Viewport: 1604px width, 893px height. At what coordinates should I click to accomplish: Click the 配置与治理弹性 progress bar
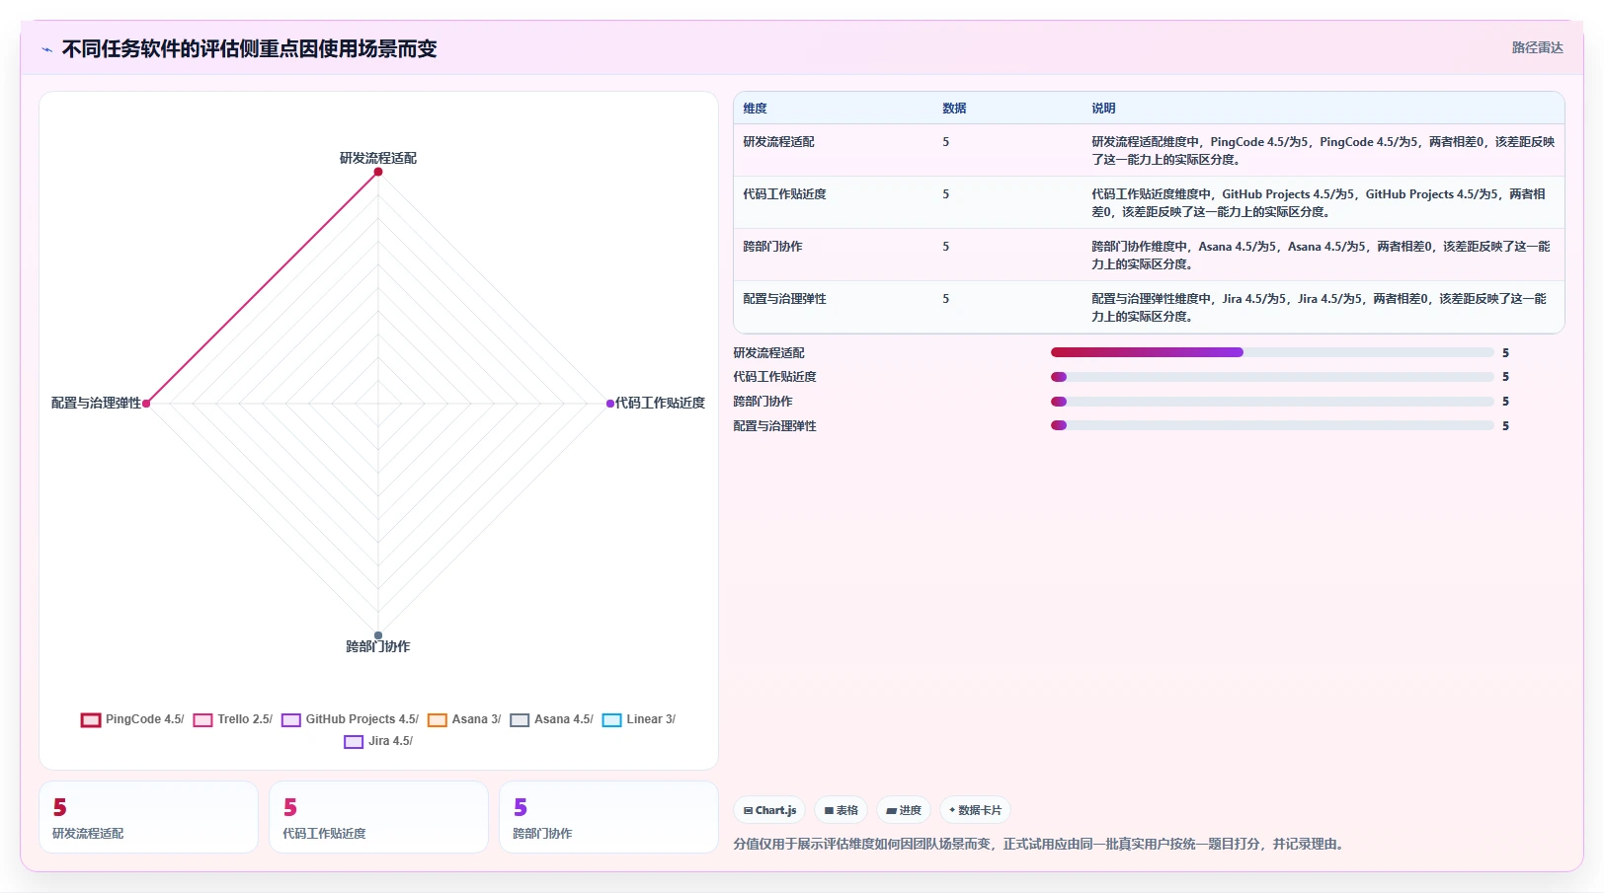coord(1272,425)
